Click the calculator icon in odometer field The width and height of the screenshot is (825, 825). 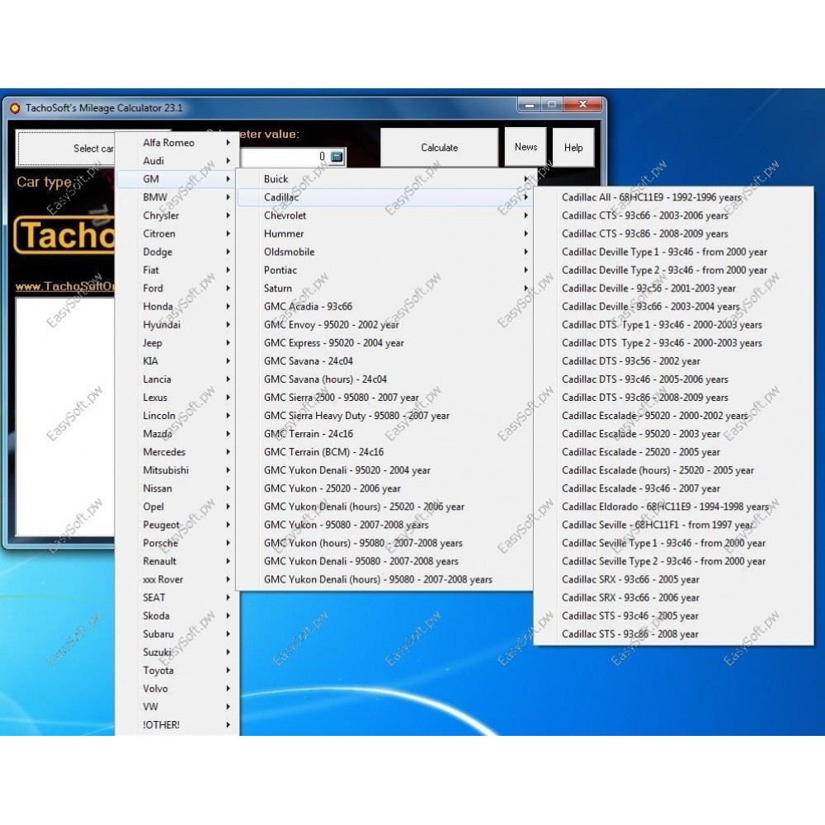pyautogui.click(x=337, y=157)
